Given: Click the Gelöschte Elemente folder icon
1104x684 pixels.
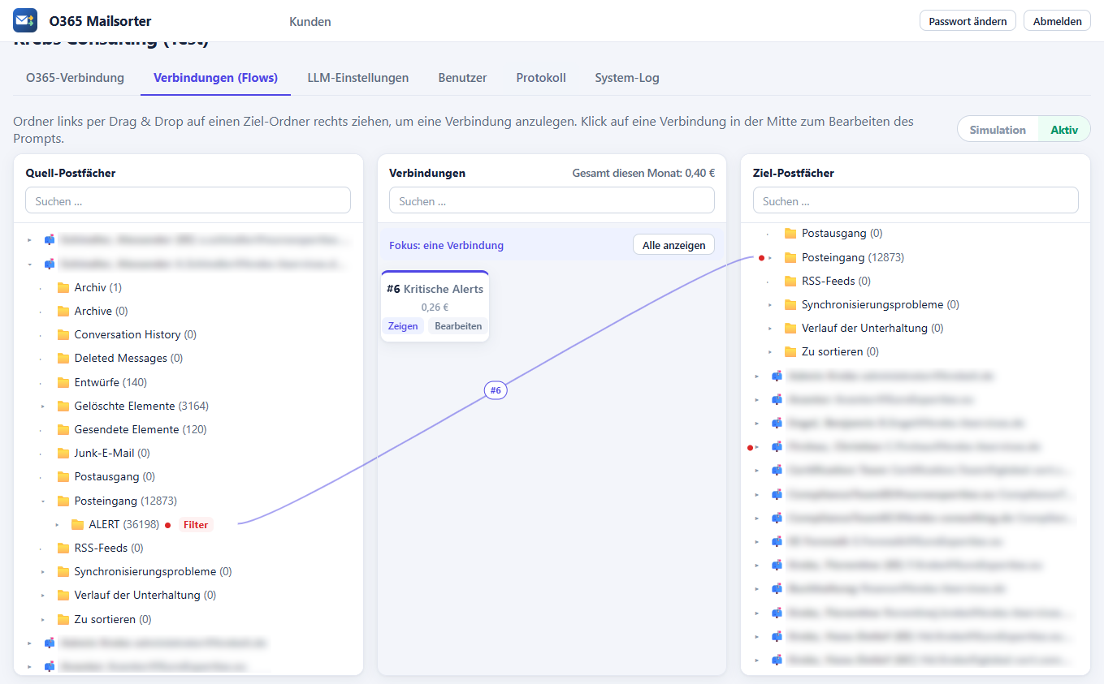Looking at the screenshot, I should pos(63,406).
